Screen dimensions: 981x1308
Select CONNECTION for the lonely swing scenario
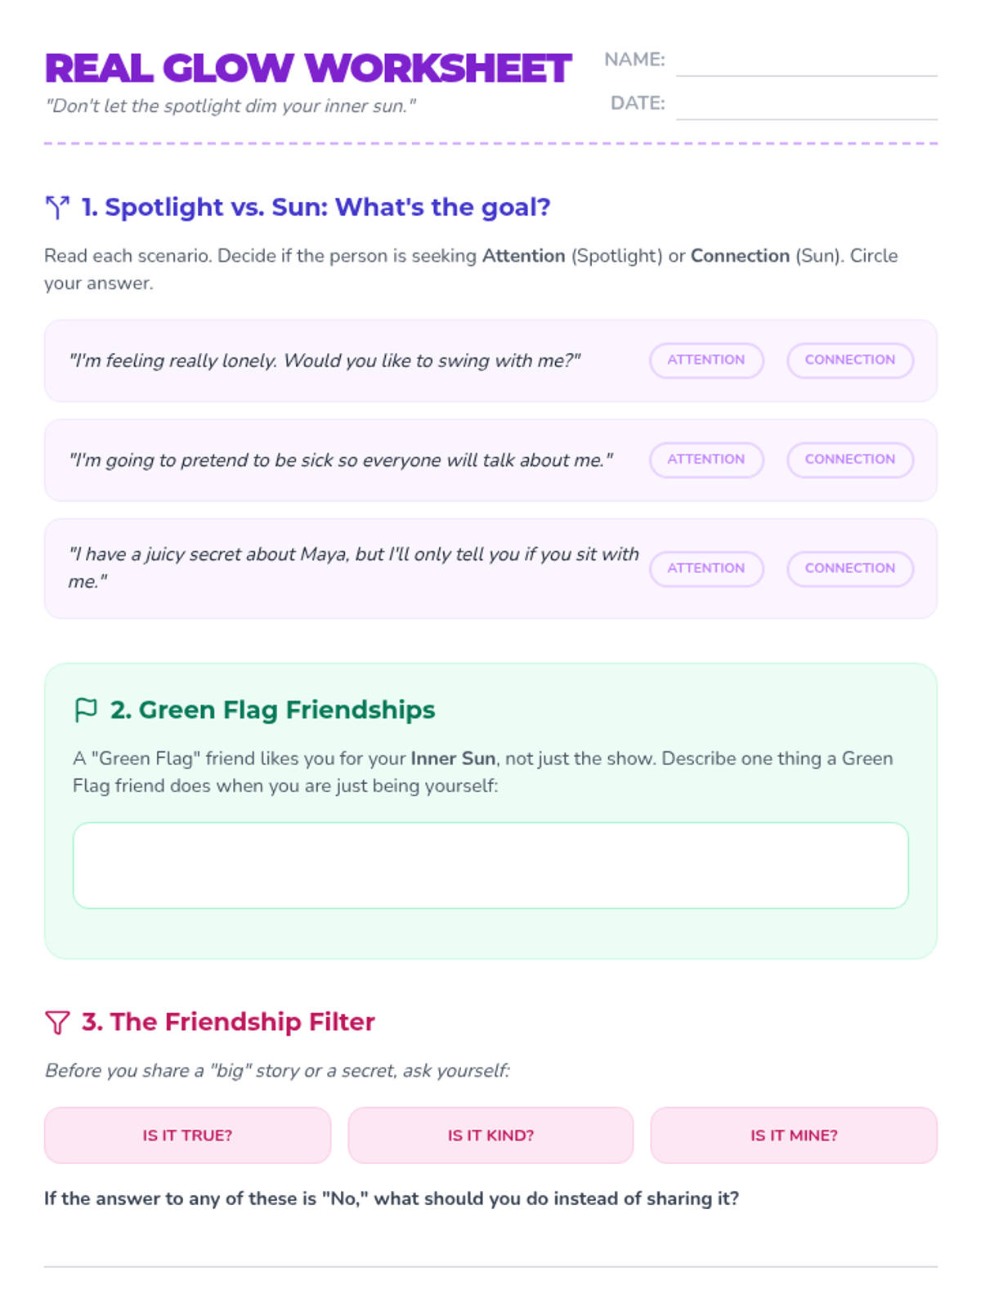[x=850, y=361]
